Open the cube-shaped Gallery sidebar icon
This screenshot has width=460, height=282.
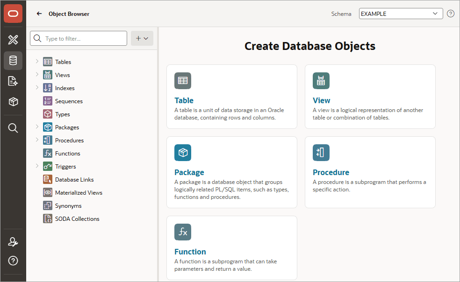point(13,102)
